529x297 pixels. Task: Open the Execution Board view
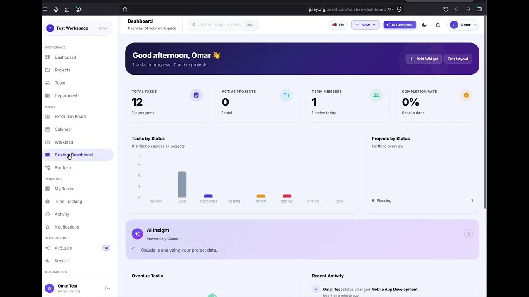point(78,117)
